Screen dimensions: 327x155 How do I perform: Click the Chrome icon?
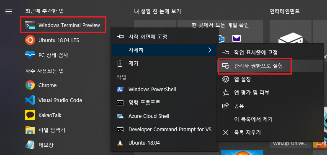click(30, 85)
